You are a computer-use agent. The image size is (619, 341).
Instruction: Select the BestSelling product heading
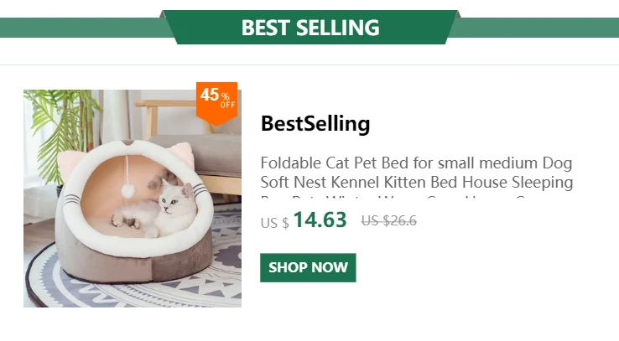click(315, 123)
